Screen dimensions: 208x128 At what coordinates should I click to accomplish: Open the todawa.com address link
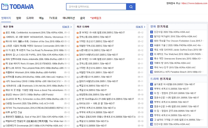pos(194,3)
